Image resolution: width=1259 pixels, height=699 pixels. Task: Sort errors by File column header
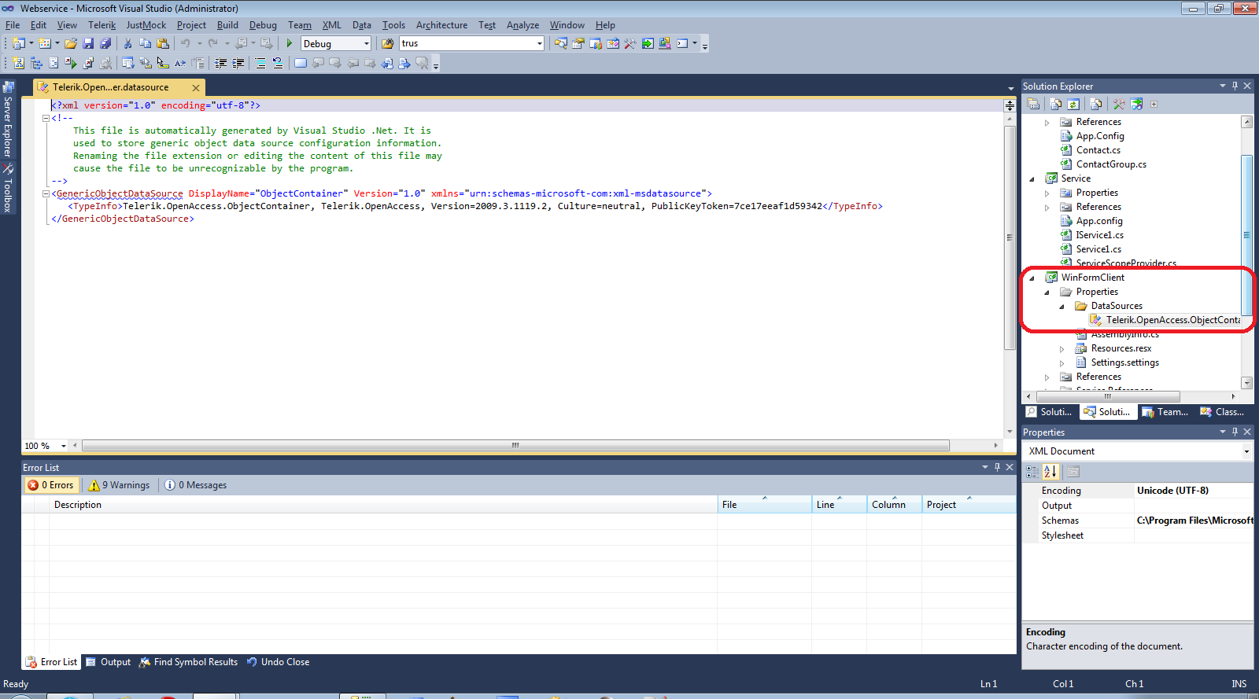(764, 505)
